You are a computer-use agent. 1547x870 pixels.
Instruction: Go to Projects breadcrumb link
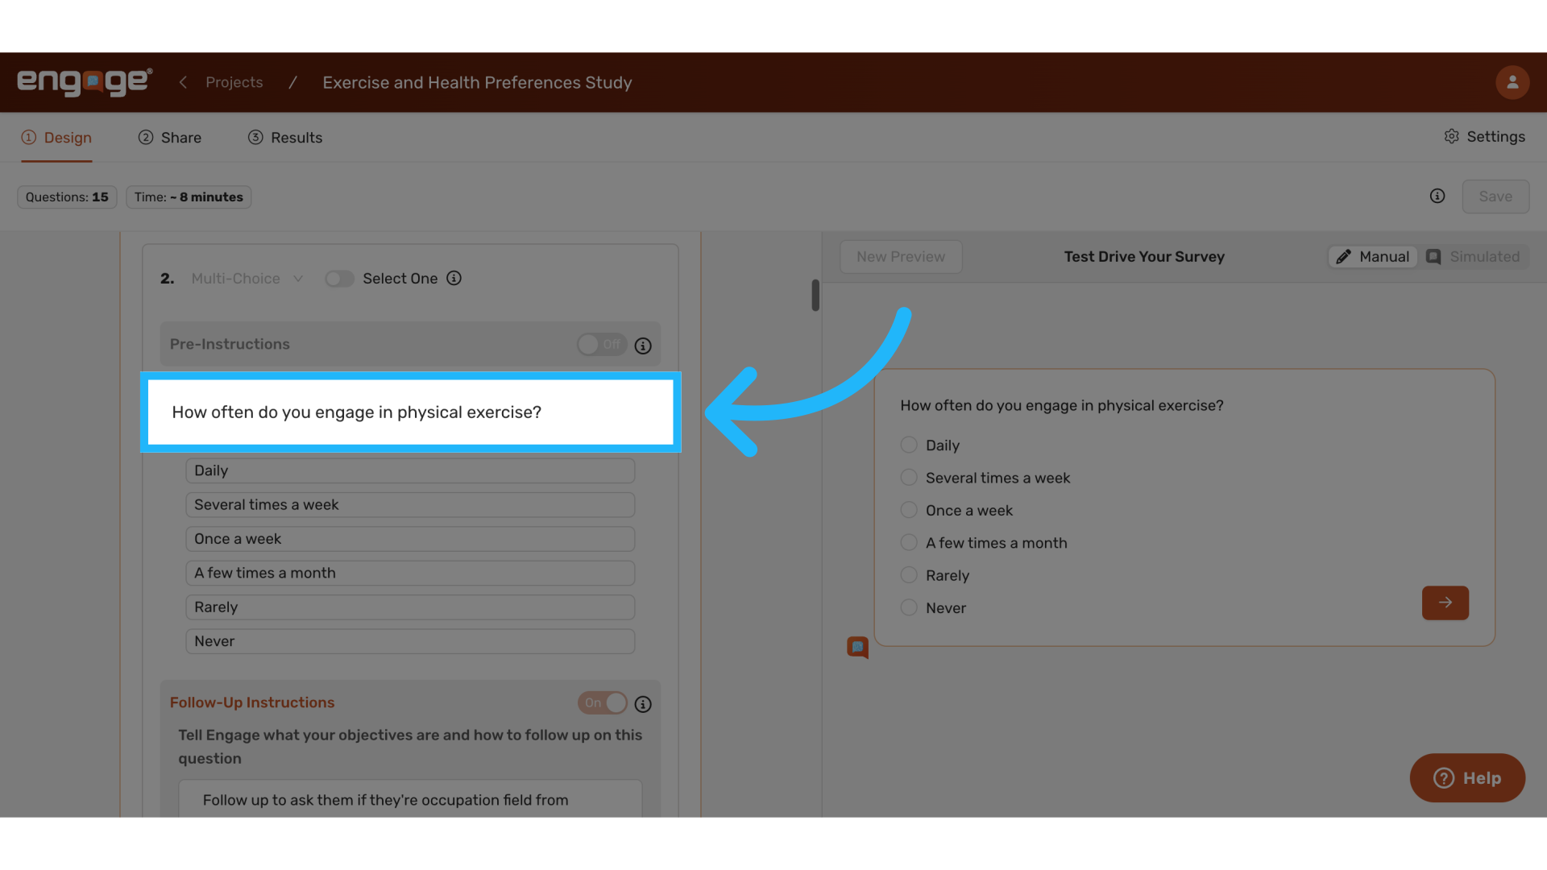pos(234,82)
